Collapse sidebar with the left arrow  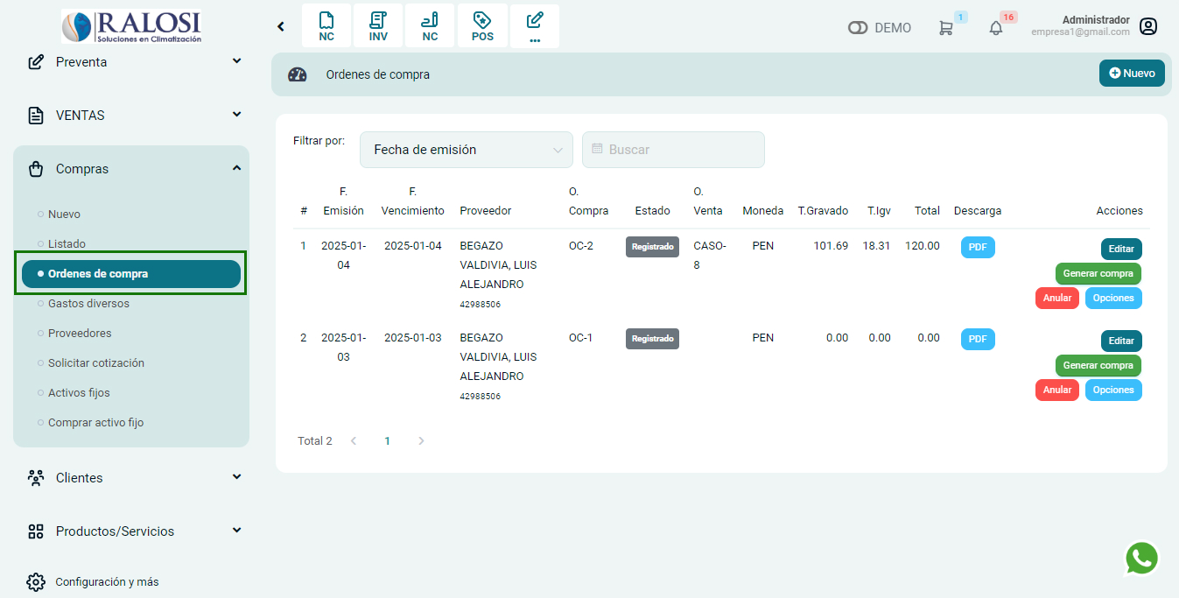281,26
